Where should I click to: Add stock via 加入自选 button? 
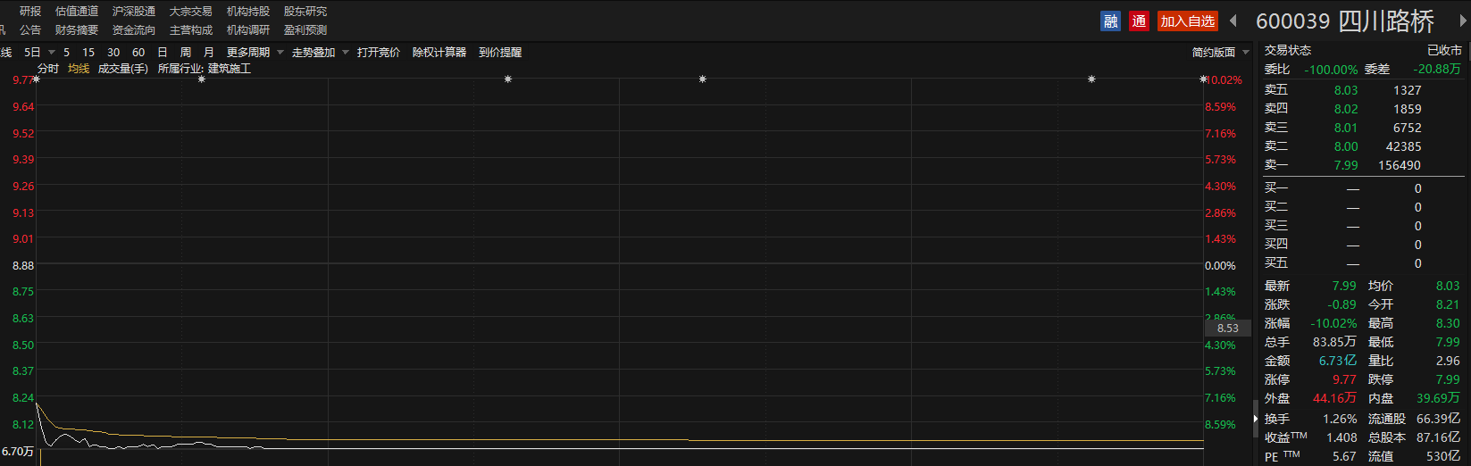coord(1188,21)
